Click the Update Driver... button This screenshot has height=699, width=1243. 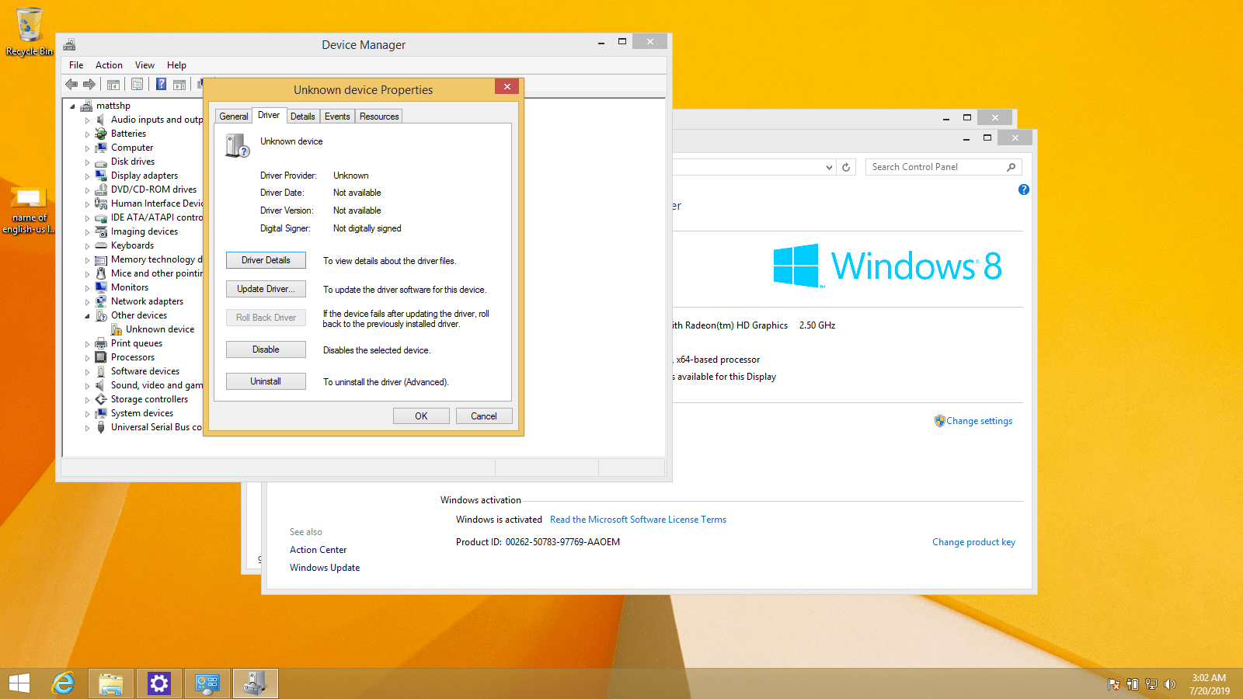pyautogui.click(x=266, y=289)
